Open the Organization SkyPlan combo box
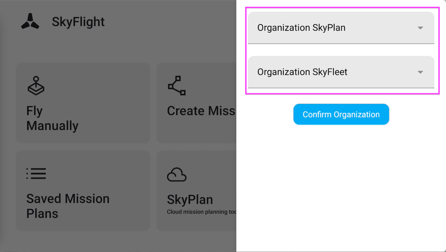The image size is (446, 252). (341, 28)
